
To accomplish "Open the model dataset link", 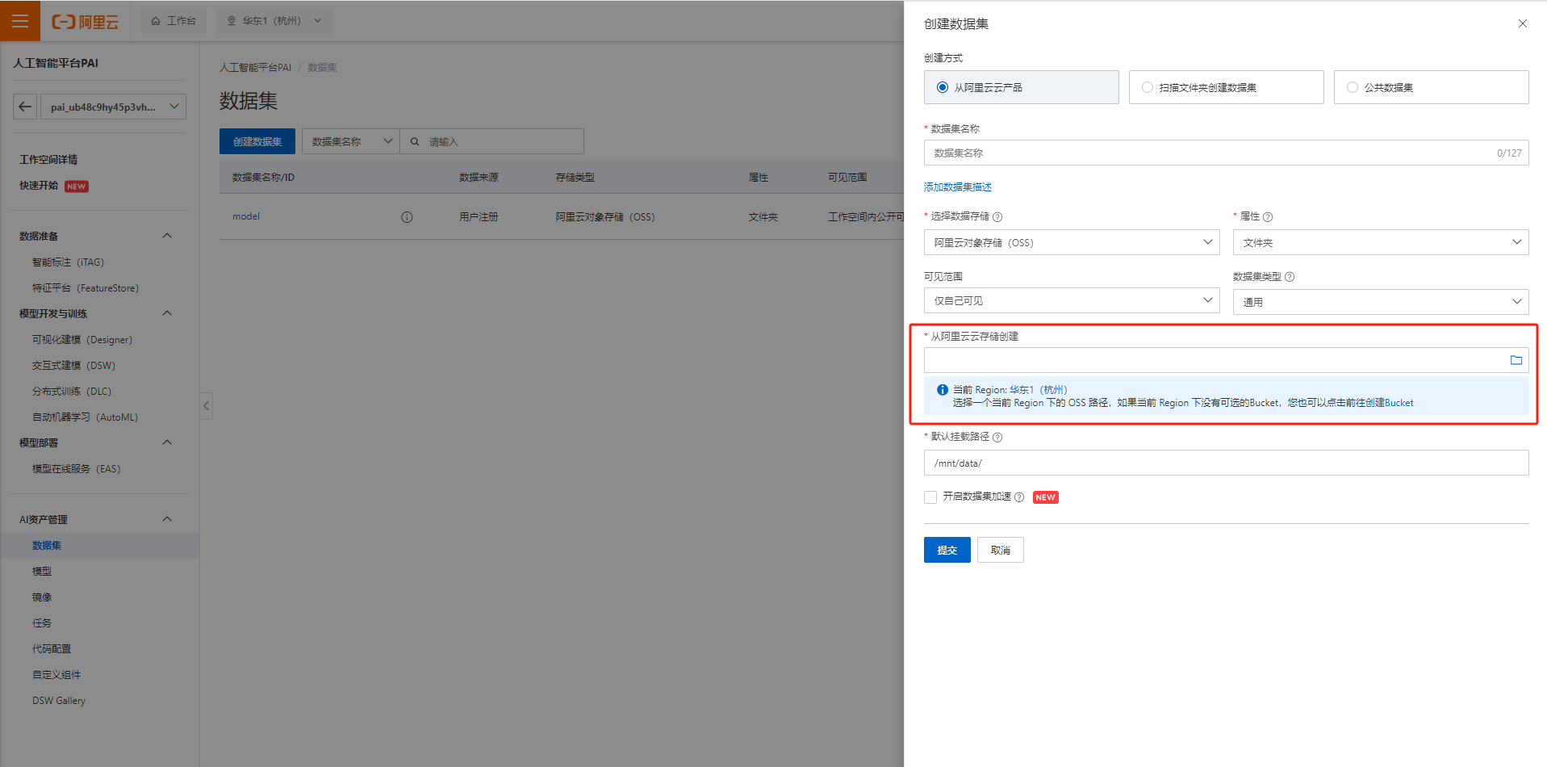I will coord(246,216).
